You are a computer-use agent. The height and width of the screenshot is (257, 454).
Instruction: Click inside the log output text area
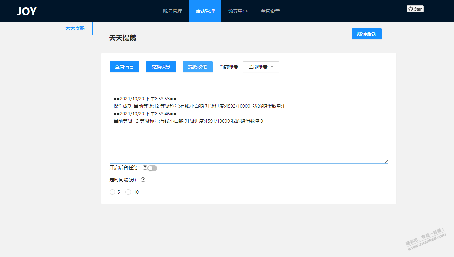pyautogui.click(x=249, y=142)
